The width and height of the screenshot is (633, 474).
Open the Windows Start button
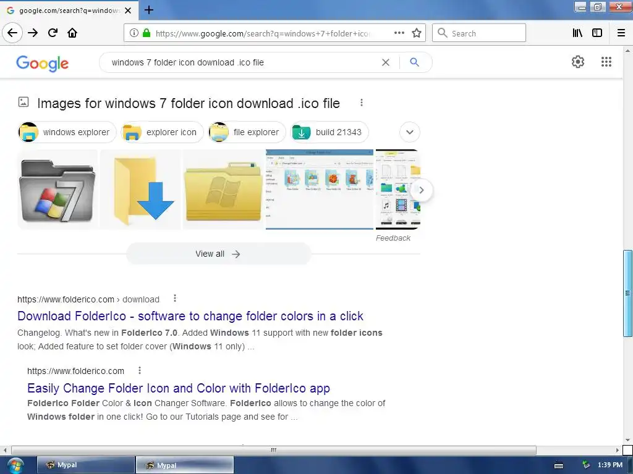[x=15, y=465]
